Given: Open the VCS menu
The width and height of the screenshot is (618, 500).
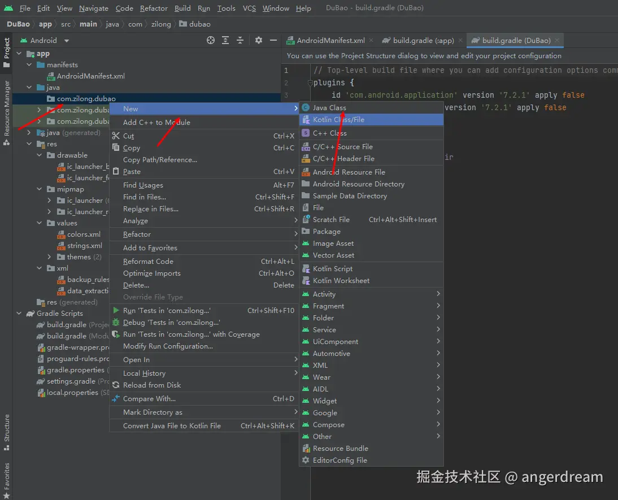Looking at the screenshot, I should (249, 8).
